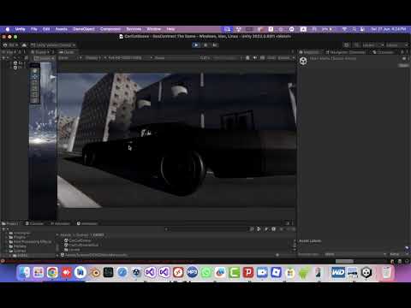
Task: Open Zoom from the Dock
Action: tap(262, 273)
